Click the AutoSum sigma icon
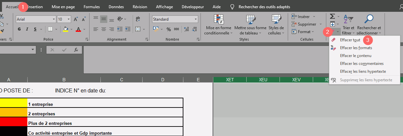403x136 pixels. [332, 16]
